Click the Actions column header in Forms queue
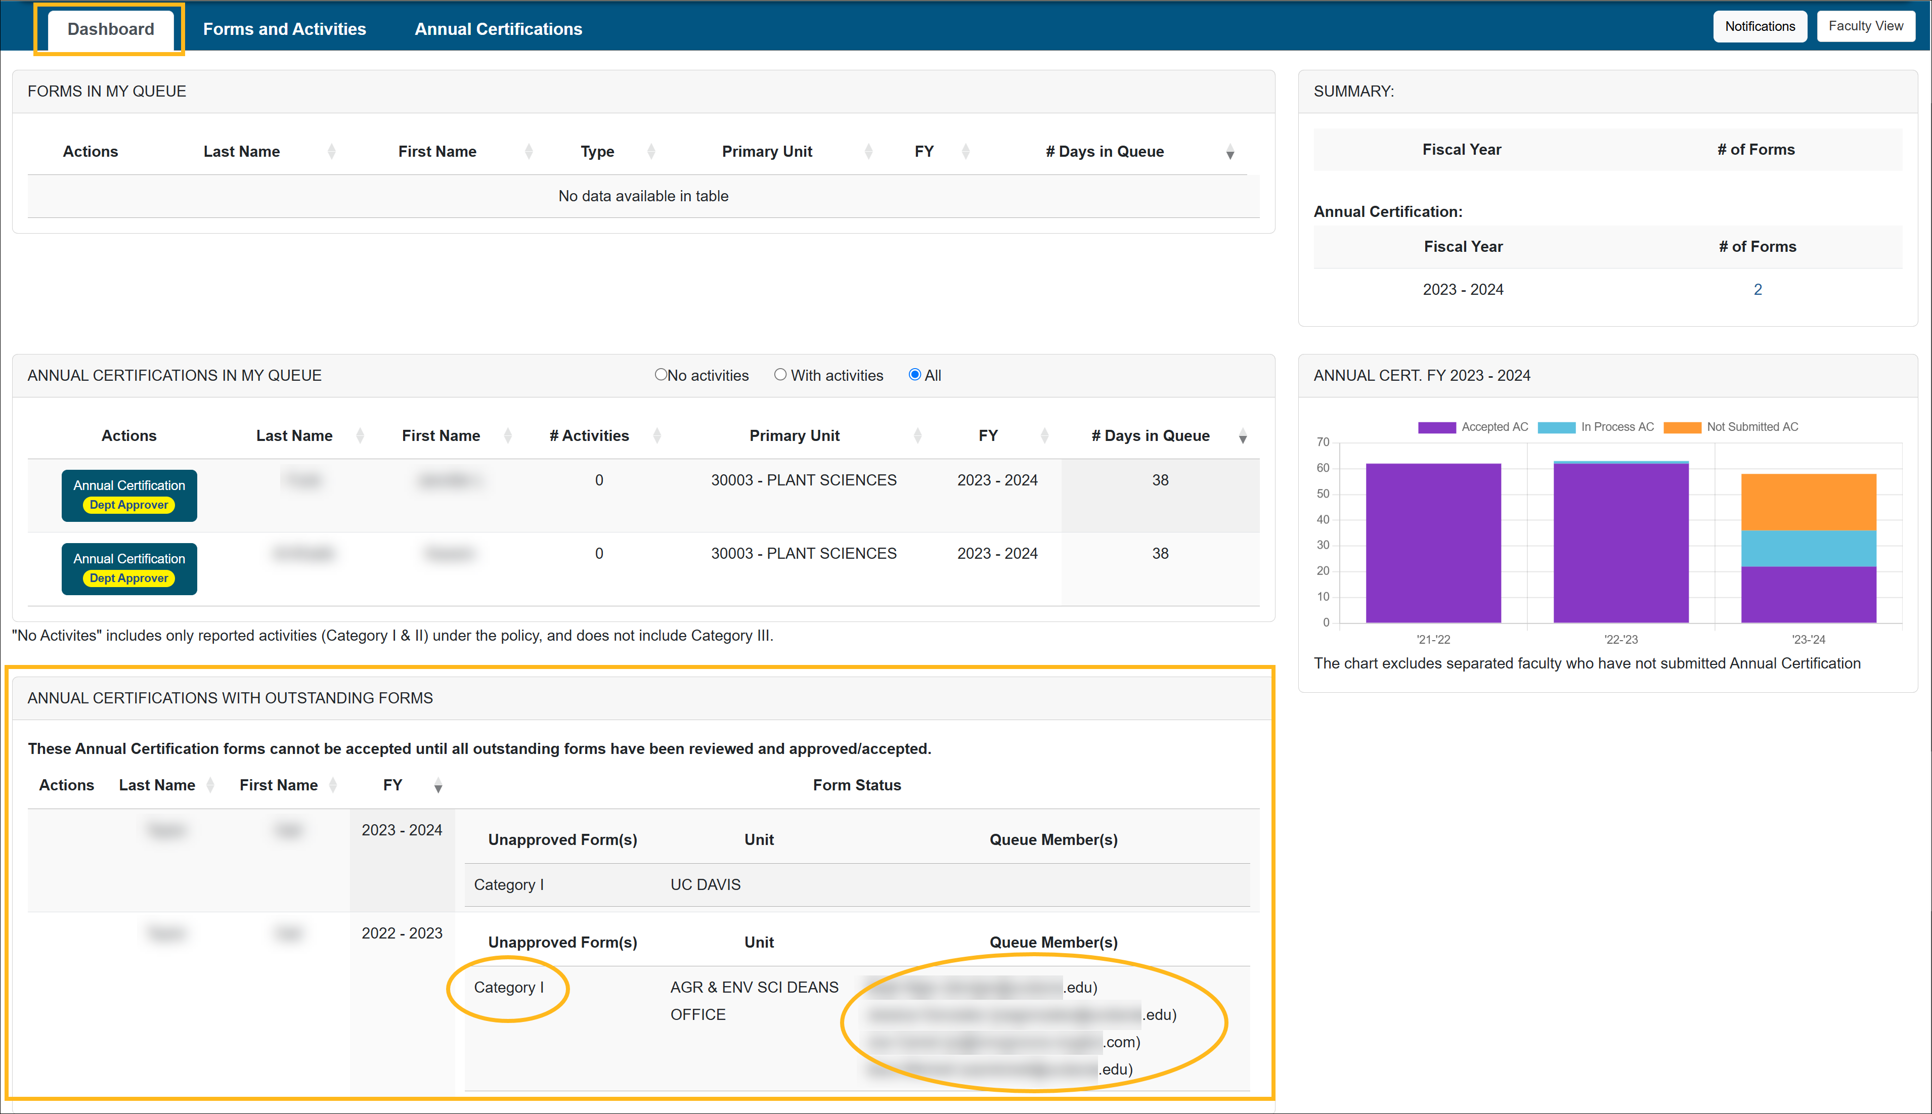This screenshot has width=1932, height=1114. tap(90, 149)
